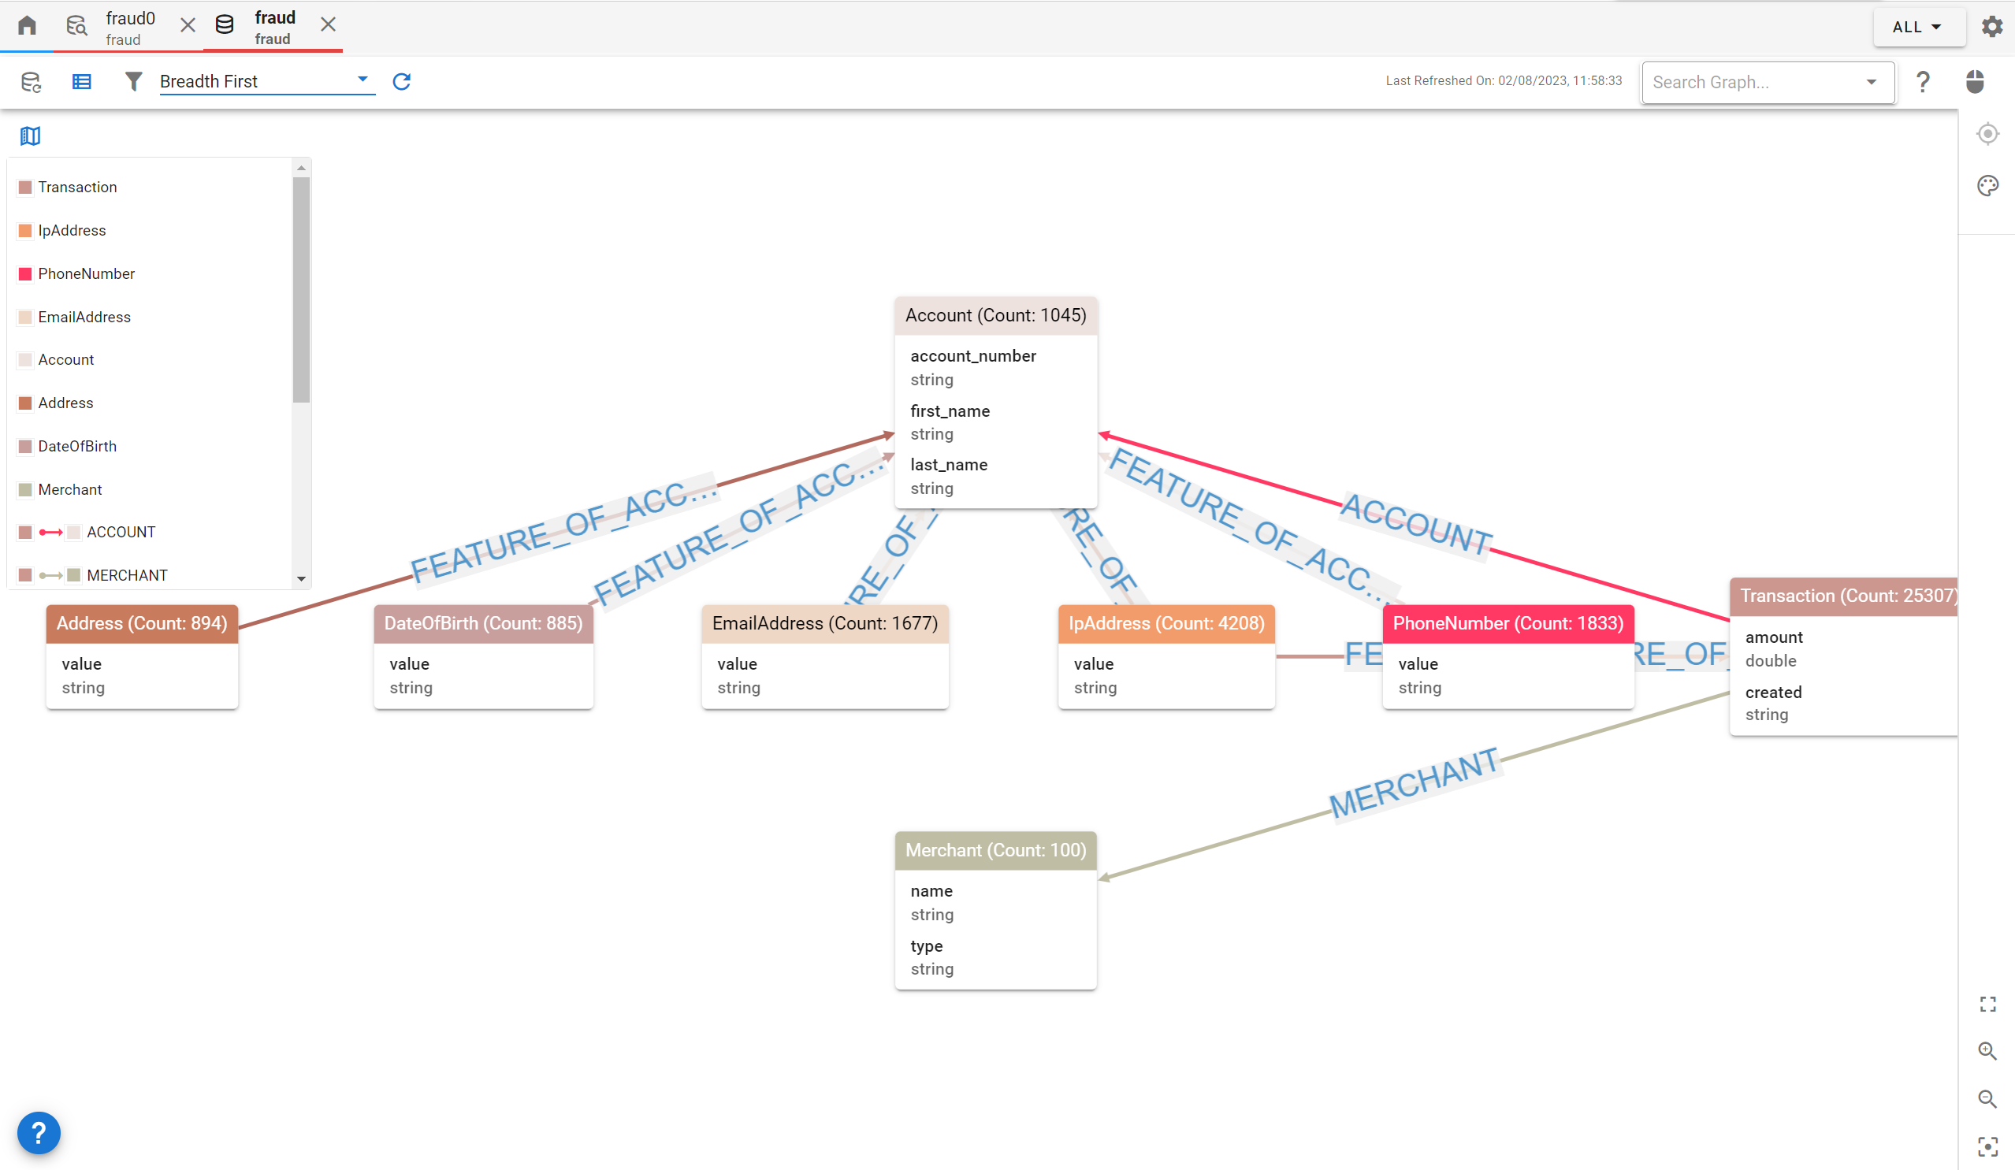Select the recenter target icon on right sidebar
Screen dimensions: 2015x1170
coord(1987,133)
